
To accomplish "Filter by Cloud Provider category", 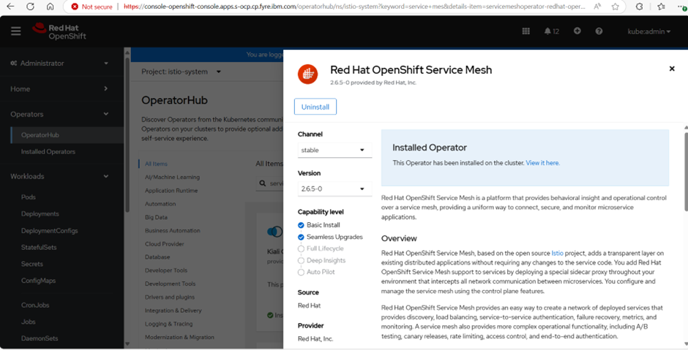I will coord(165,244).
